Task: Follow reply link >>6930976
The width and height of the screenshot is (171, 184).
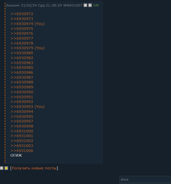Action: [22, 33]
